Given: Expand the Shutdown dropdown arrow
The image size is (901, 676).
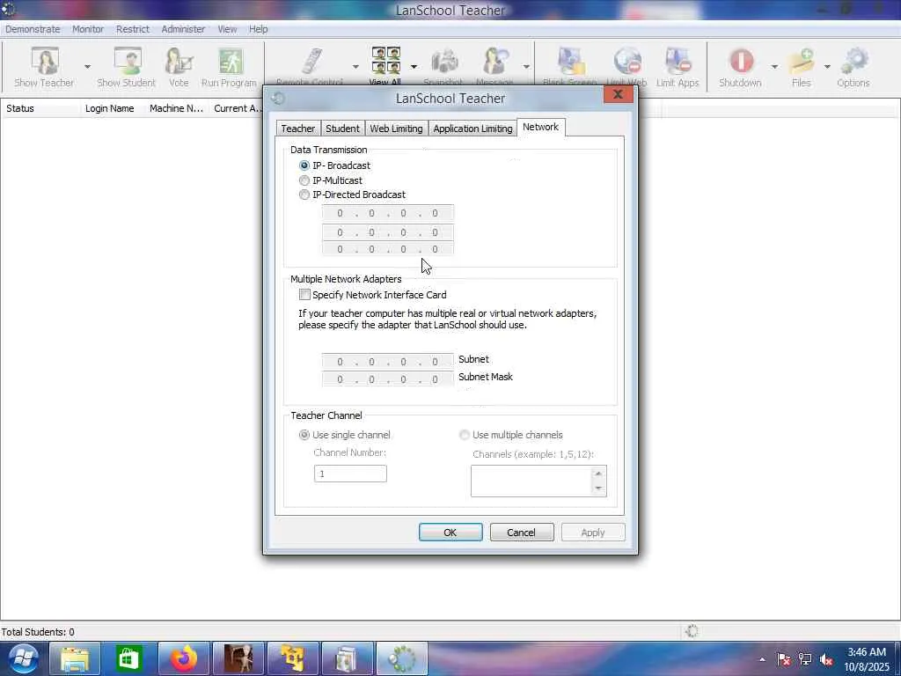Looking at the screenshot, I should pyautogui.click(x=774, y=67).
